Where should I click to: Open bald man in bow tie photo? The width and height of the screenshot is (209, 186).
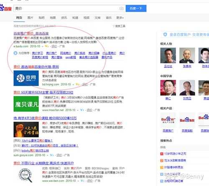(187, 55)
